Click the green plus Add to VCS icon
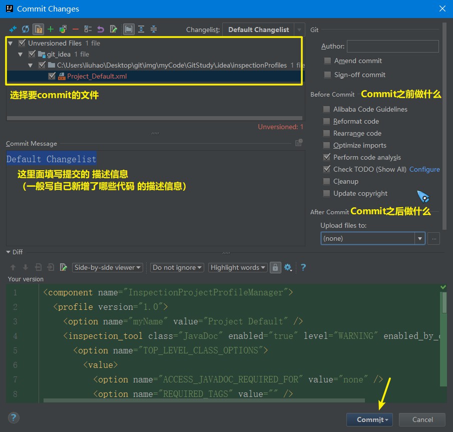The width and height of the screenshot is (453, 432). [51, 29]
